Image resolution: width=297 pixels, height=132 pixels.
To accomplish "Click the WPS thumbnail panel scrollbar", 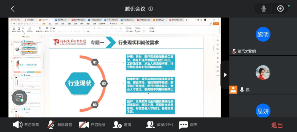I will 43,61.
